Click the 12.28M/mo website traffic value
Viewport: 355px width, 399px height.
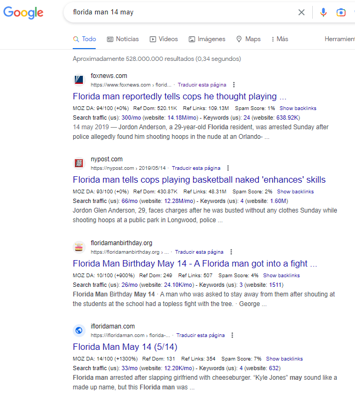[179, 201]
